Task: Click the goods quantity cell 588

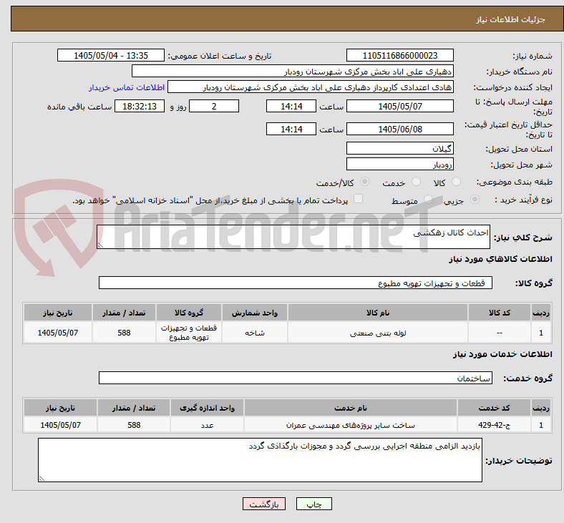Action: (124, 333)
